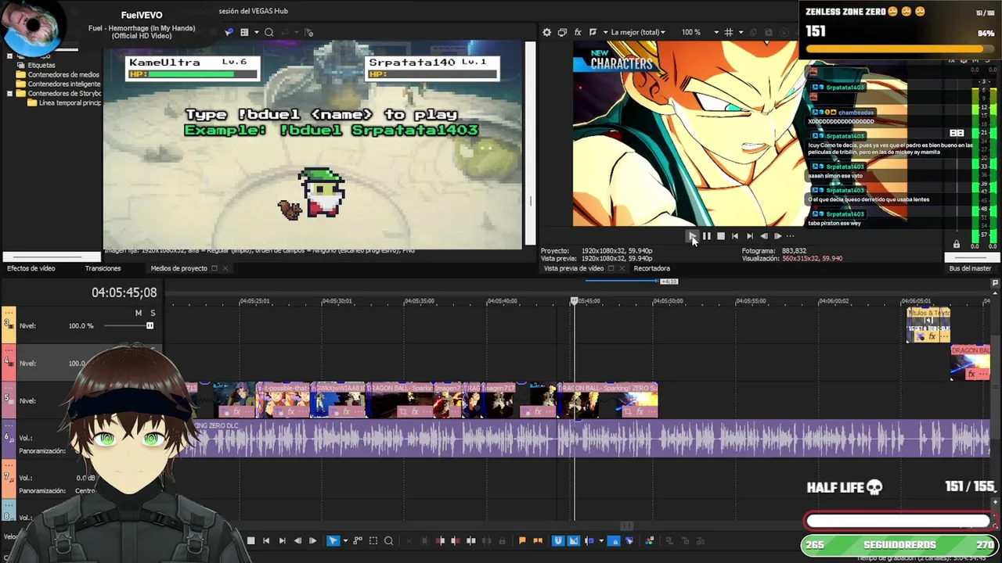Click the Trim Start icon

[440, 540]
